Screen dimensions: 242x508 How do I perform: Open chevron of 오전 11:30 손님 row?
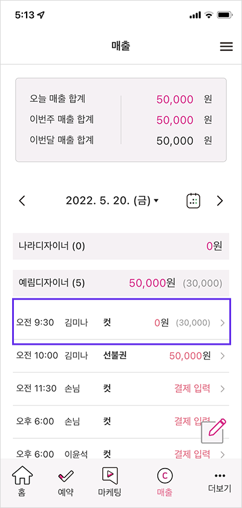click(222, 388)
